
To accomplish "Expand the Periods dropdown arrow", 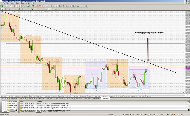I will pos(83,6).
